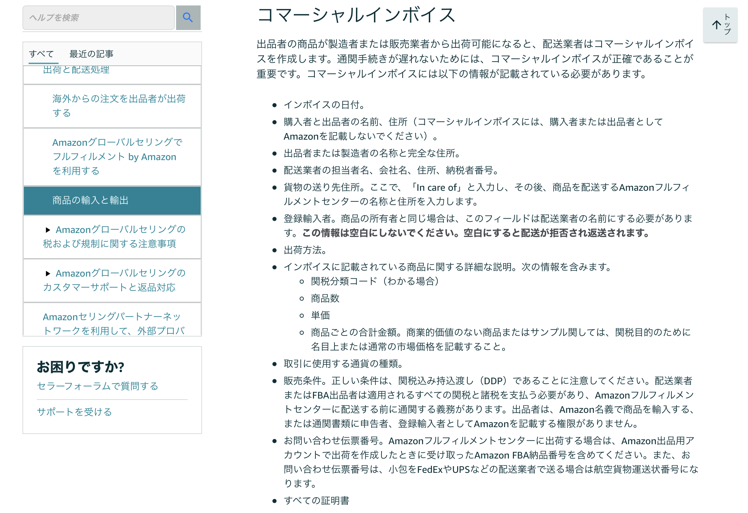Click bullet text 出品者または製造者の名称と完全な住所。
748x513 pixels.
pyautogui.click(x=372, y=153)
